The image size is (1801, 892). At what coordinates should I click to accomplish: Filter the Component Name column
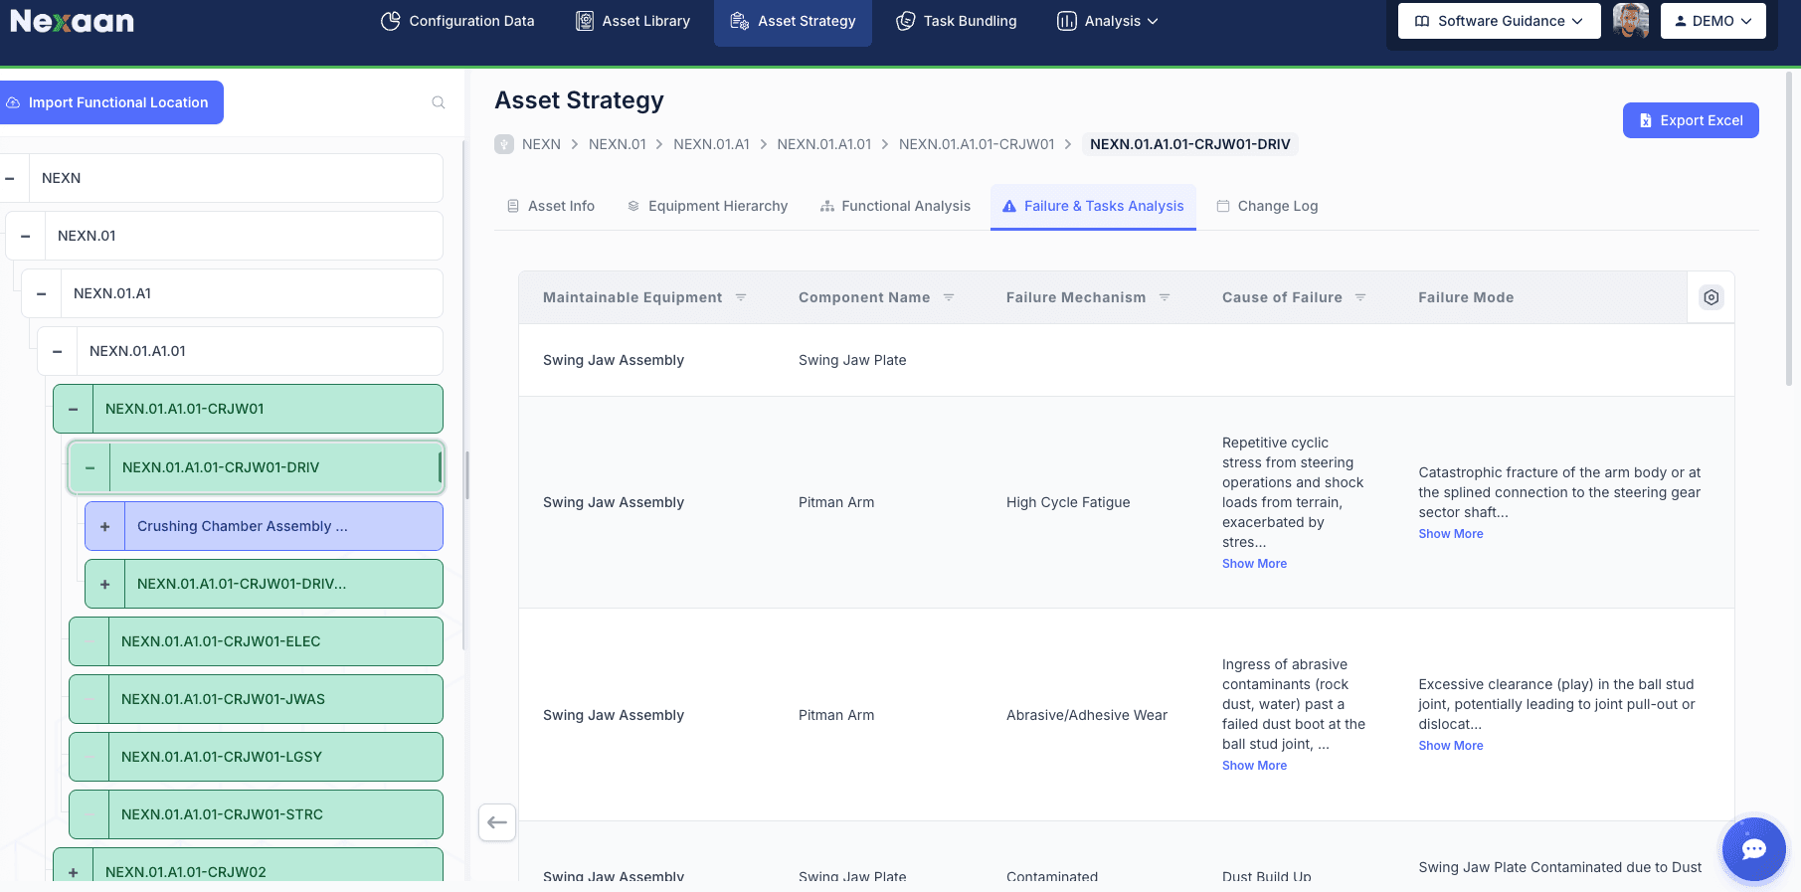(949, 297)
